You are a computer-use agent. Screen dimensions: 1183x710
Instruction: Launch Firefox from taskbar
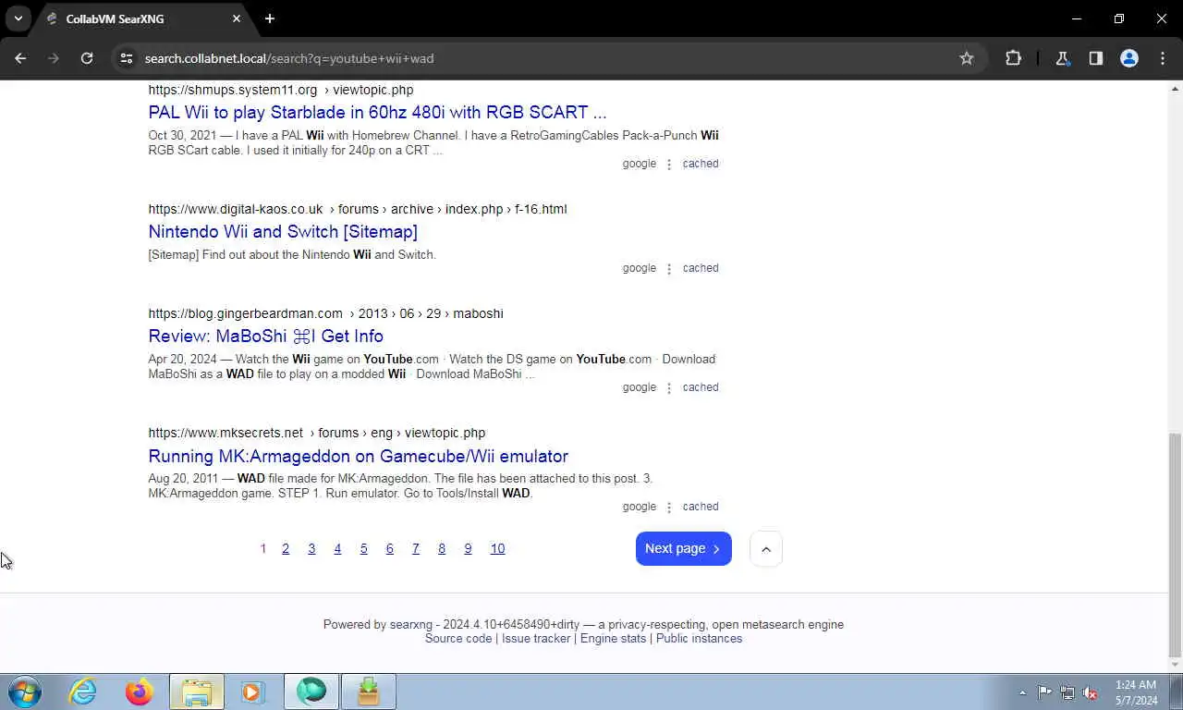[140, 692]
